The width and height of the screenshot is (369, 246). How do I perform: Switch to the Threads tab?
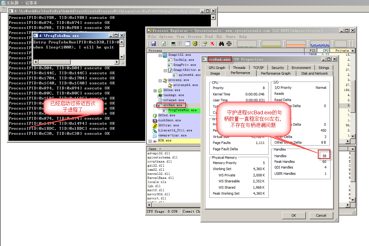click(x=239, y=68)
